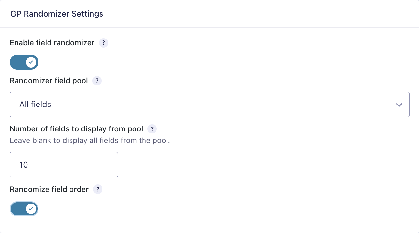Click checkmark knob on Randomize field order switch
Image resolution: width=419 pixels, height=233 pixels.
coord(31,209)
